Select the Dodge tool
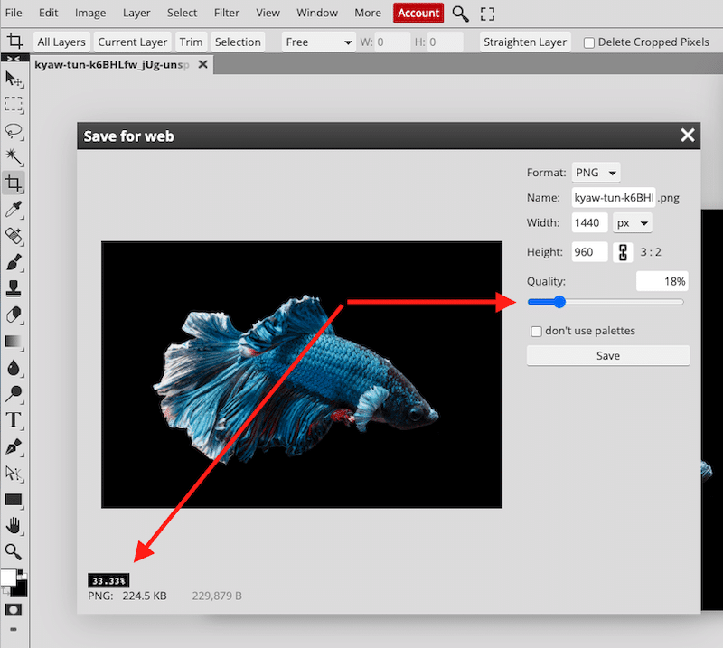 click(14, 393)
